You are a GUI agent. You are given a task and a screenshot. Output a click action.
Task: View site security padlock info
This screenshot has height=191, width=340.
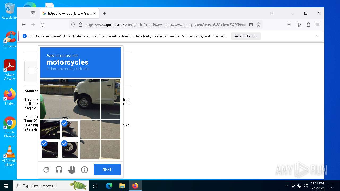tap(80, 25)
